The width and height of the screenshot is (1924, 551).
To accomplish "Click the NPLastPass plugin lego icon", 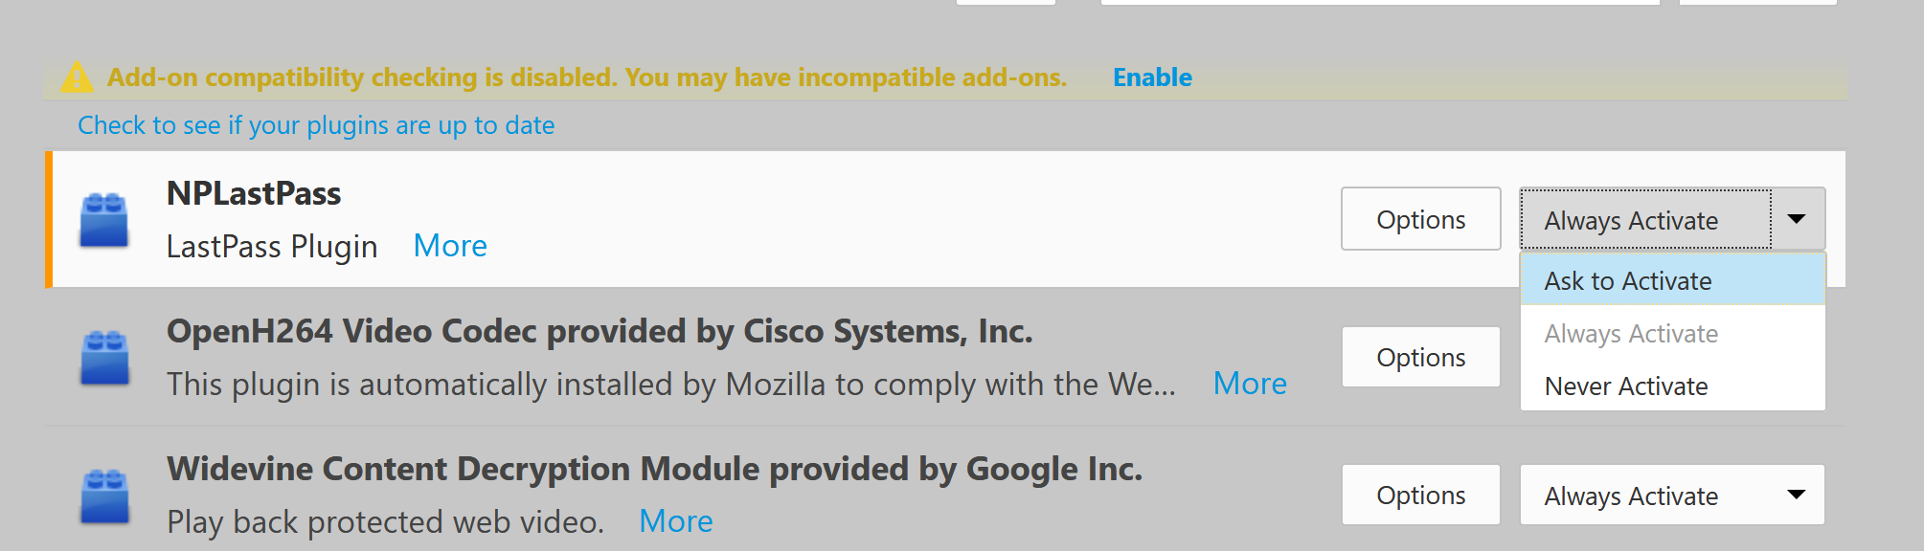I will (104, 220).
